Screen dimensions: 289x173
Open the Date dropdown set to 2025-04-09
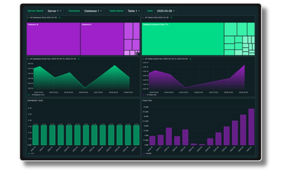click(x=166, y=11)
